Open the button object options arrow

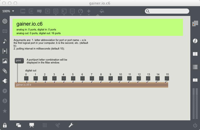(x=56, y=15)
